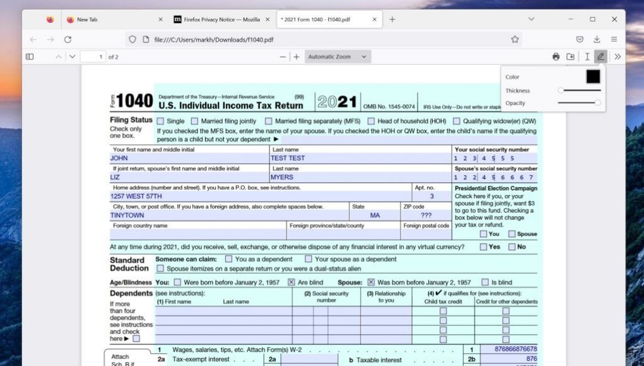Check Married filing jointly box

[x=195, y=121]
